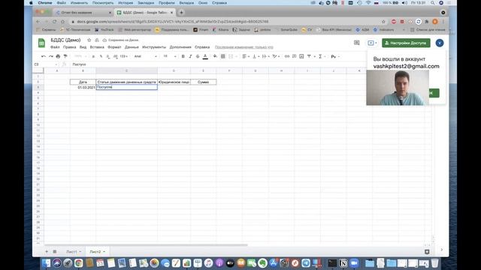The width and height of the screenshot is (481, 270).
Task: Switch to first Chrome tab
Action: click(x=83, y=13)
